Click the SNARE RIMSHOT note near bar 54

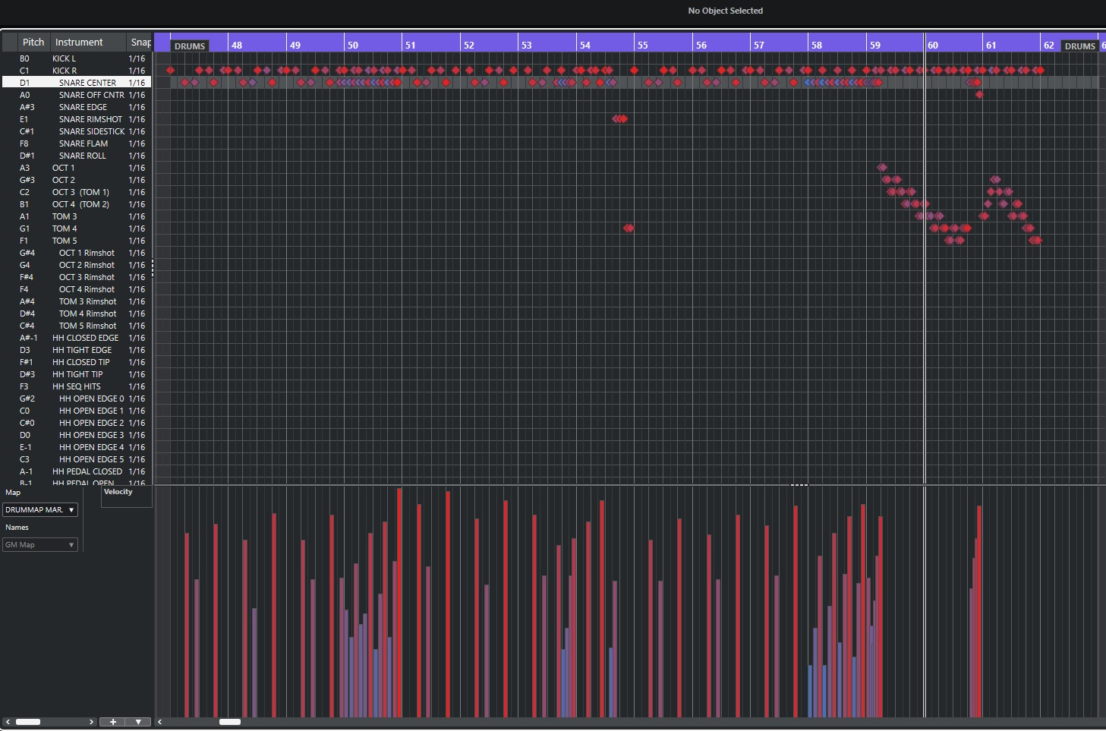[620, 119]
